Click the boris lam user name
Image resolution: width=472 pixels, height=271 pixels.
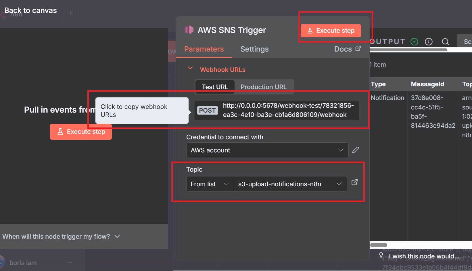[x=23, y=263]
